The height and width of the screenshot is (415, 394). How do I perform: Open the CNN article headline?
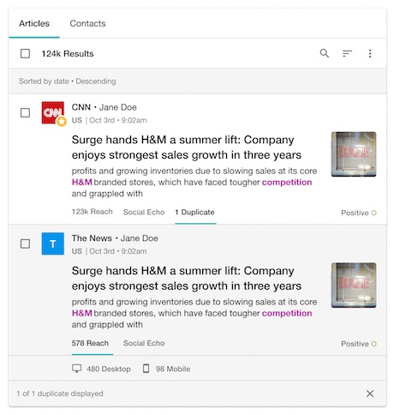(187, 147)
